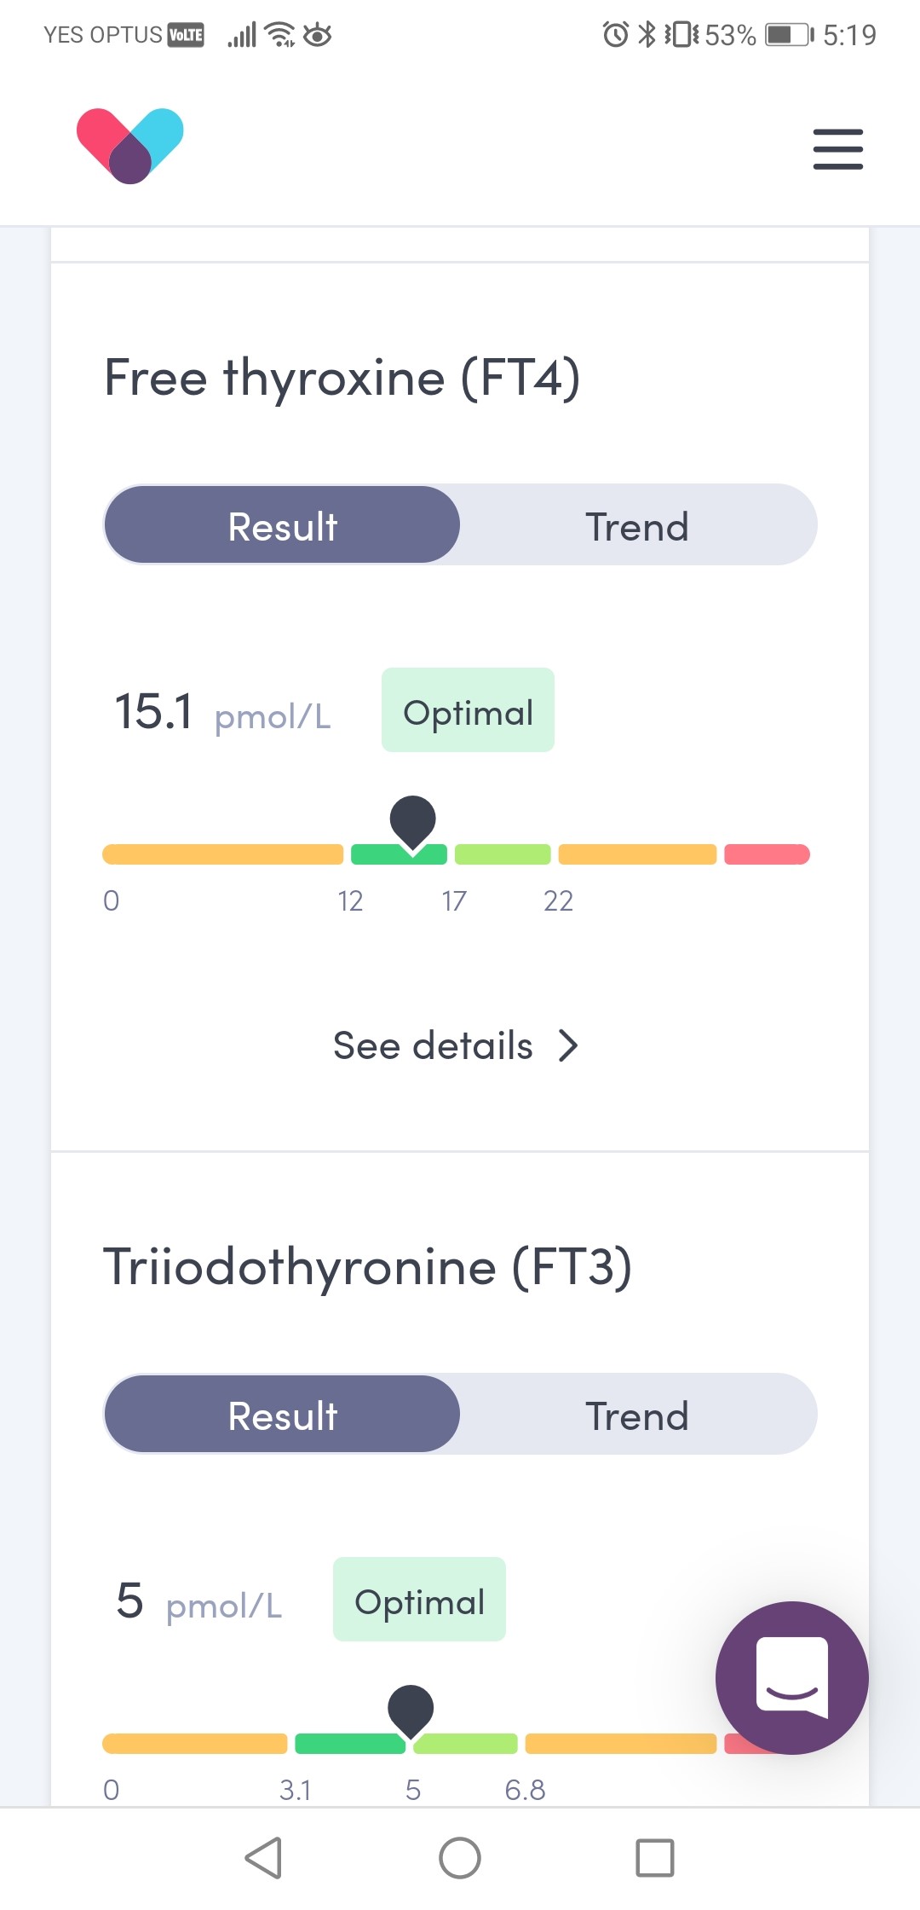Open See details for Free thyroxine
This screenshot has width=920, height=1910.
[433, 1045]
